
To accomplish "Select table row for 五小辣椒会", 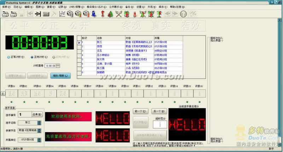I will (132, 55).
